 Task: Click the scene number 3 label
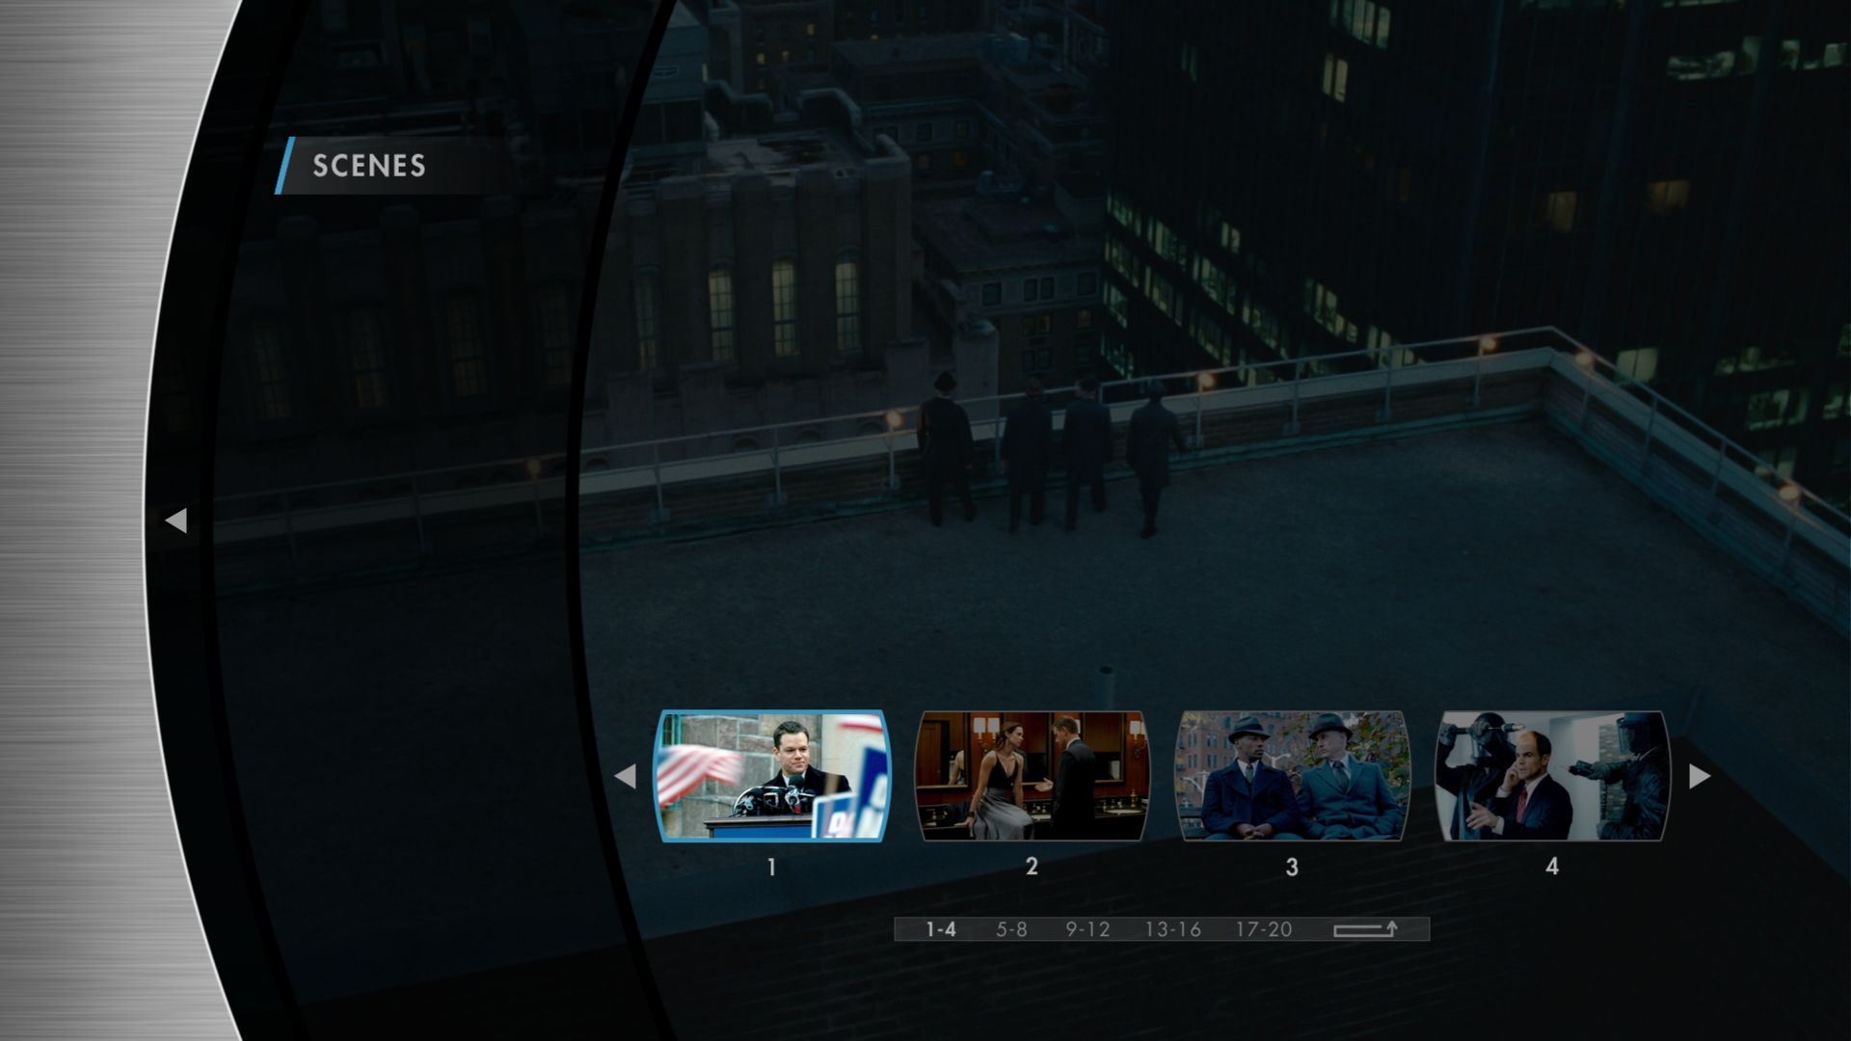click(x=1292, y=867)
